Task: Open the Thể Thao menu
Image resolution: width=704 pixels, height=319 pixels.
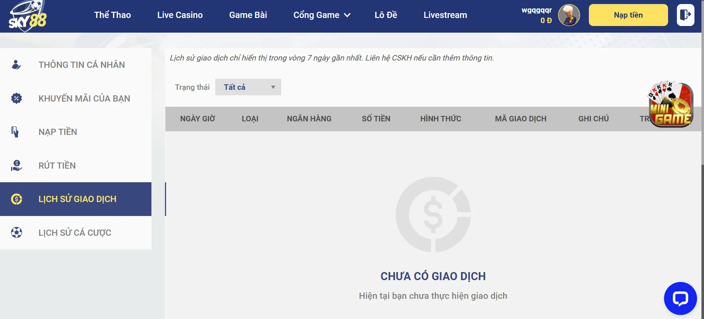Action: tap(112, 15)
